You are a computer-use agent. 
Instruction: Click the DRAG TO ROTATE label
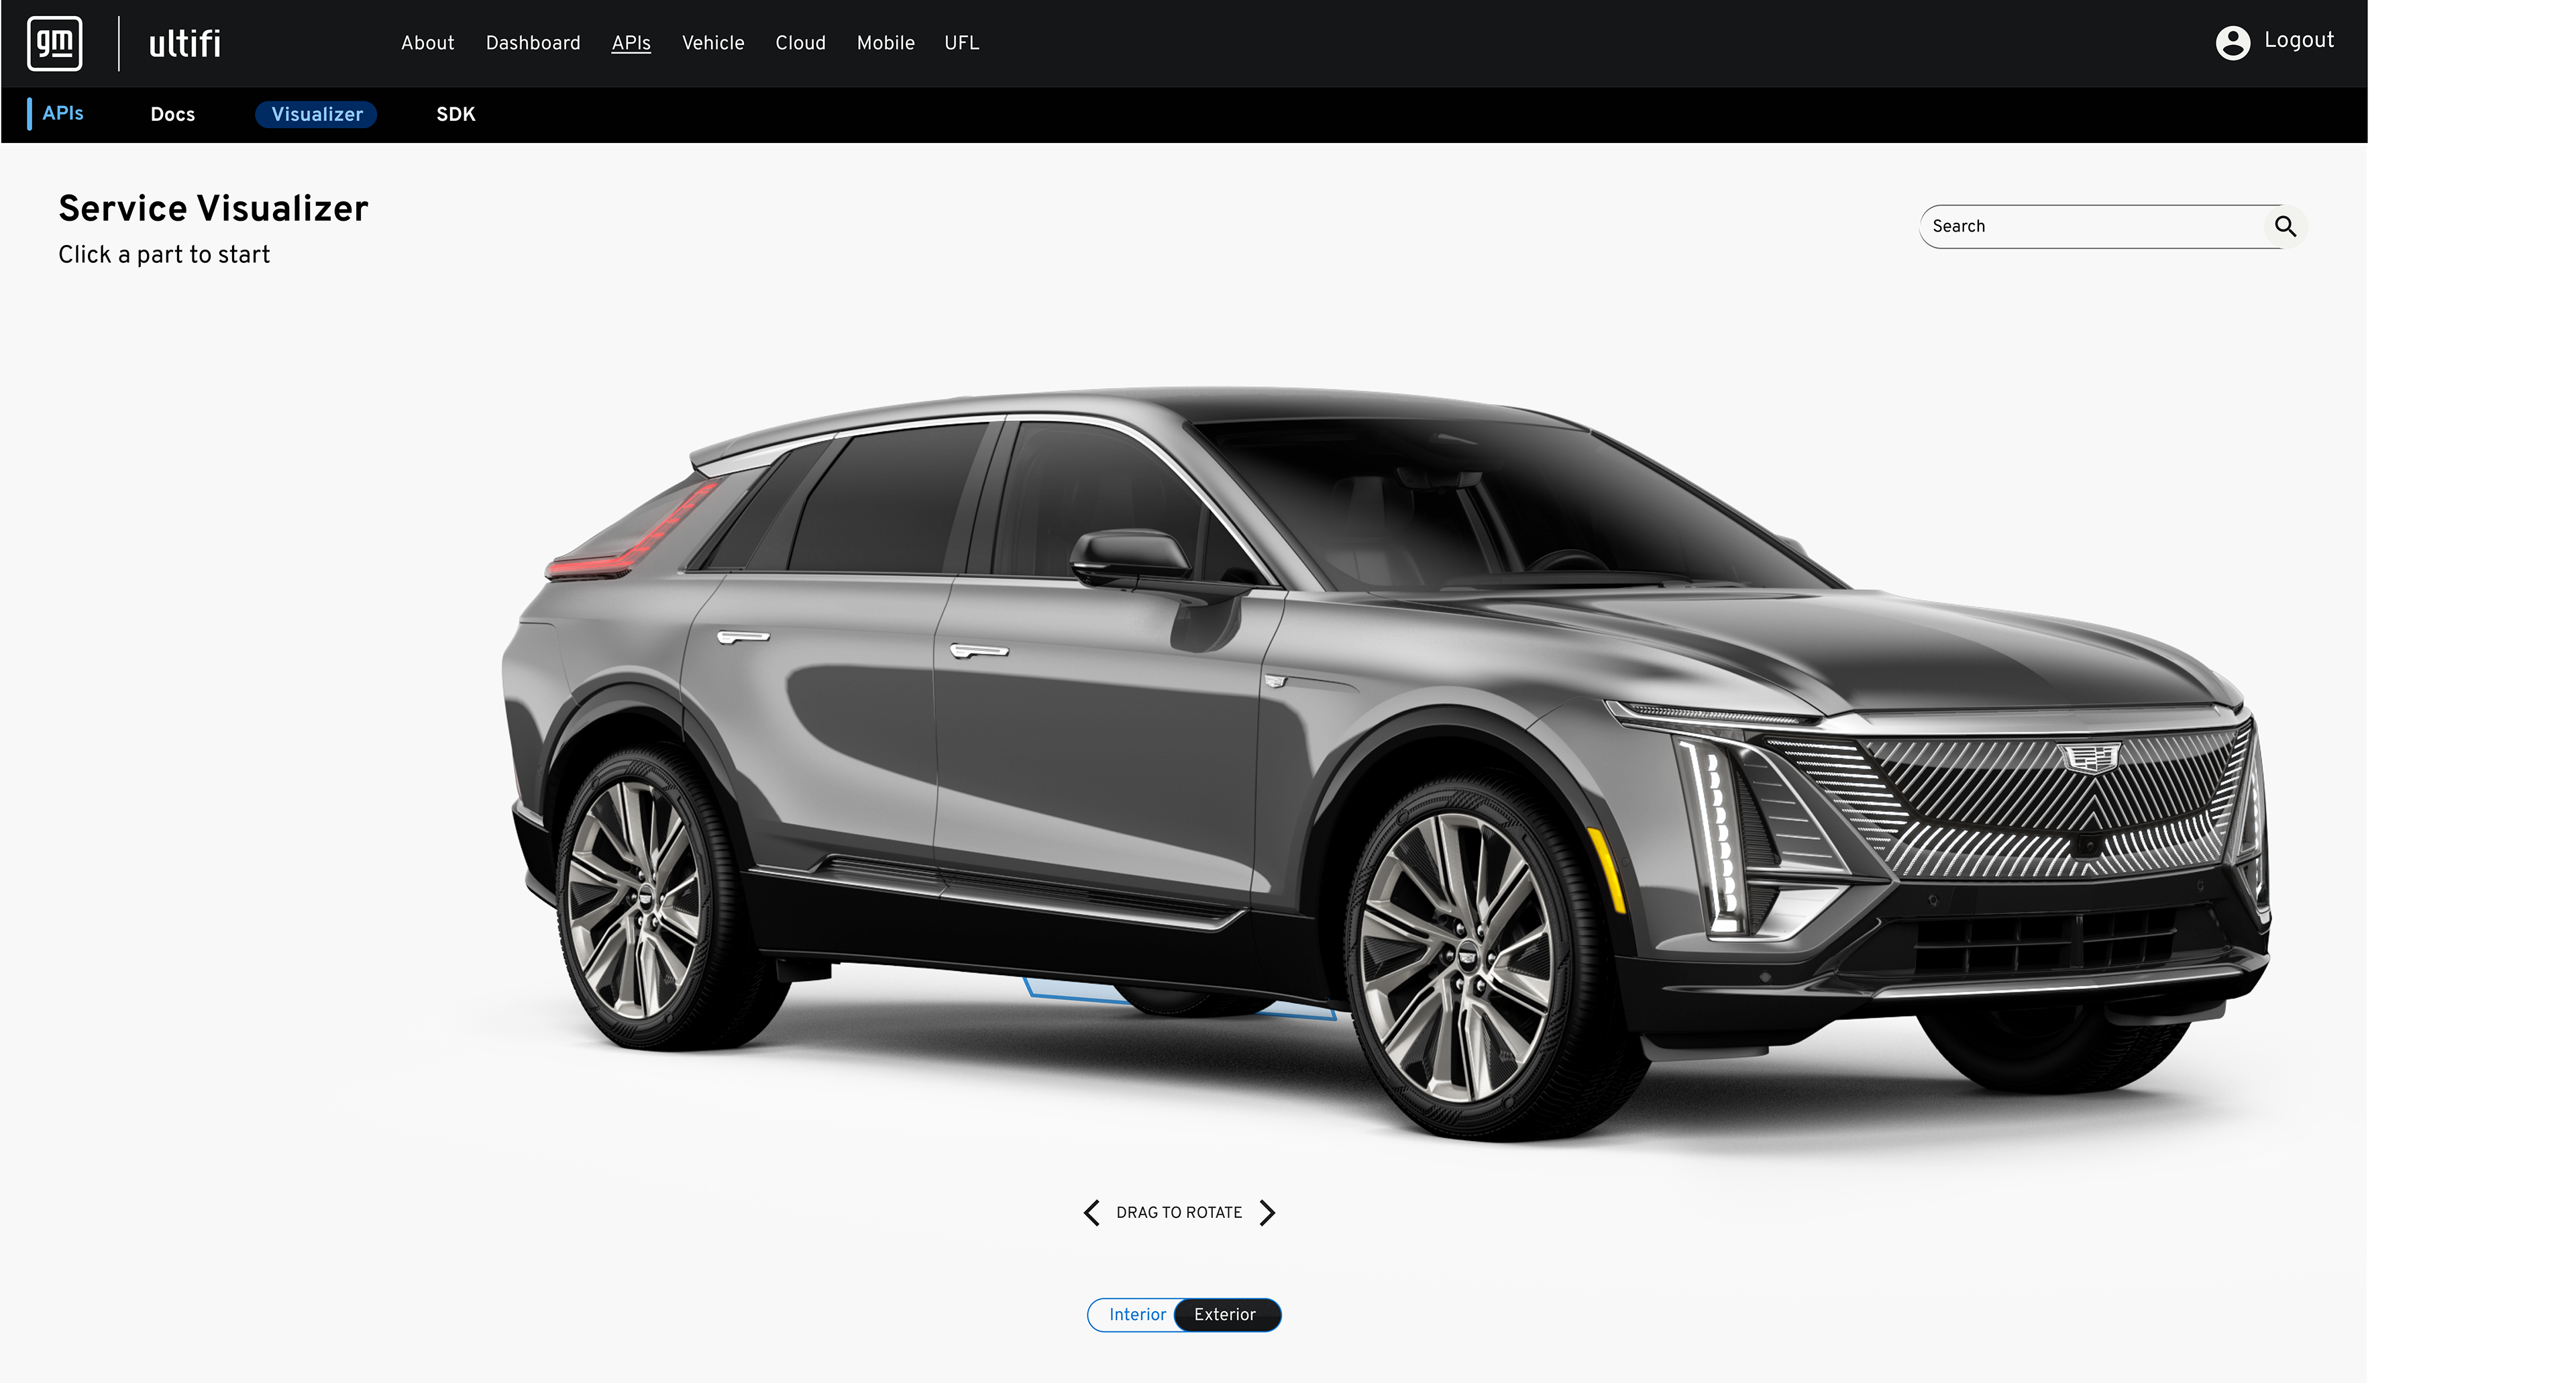1179,1212
